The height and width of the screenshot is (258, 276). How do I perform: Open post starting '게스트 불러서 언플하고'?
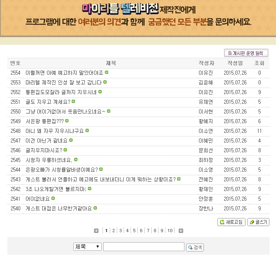tap(101, 179)
